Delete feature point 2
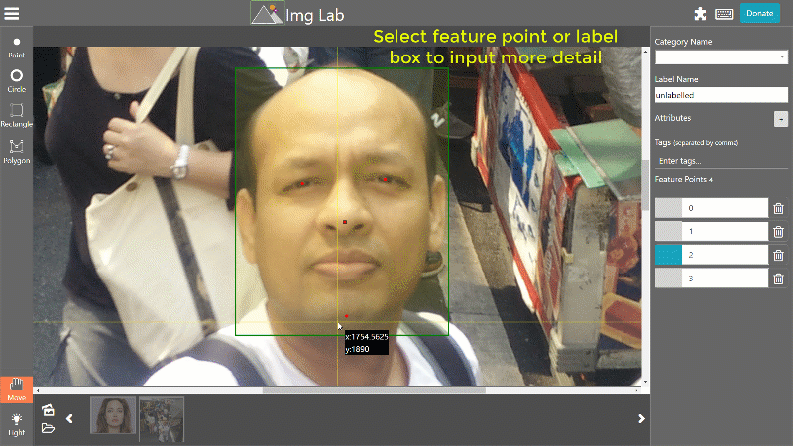The width and height of the screenshot is (793, 446). (778, 256)
